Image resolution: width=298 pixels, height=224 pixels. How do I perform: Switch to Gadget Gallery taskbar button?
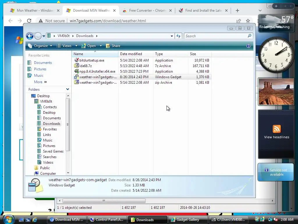pyautogui.click(x=188, y=220)
